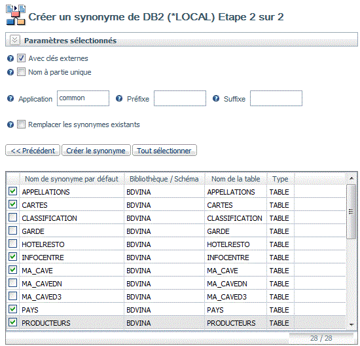Image resolution: width=360 pixels, height=346 pixels.
Task: Click the table scrollbar down arrow
Action: 351,324
